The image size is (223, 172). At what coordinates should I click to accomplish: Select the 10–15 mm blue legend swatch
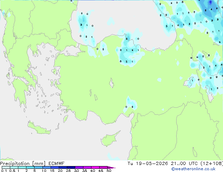(x=46, y=167)
